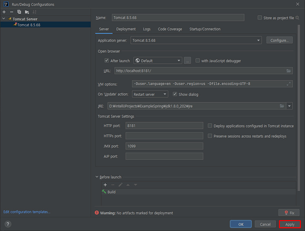This screenshot has height=231, width=305.
Task: Expand the VM options field
Action: [289, 84]
